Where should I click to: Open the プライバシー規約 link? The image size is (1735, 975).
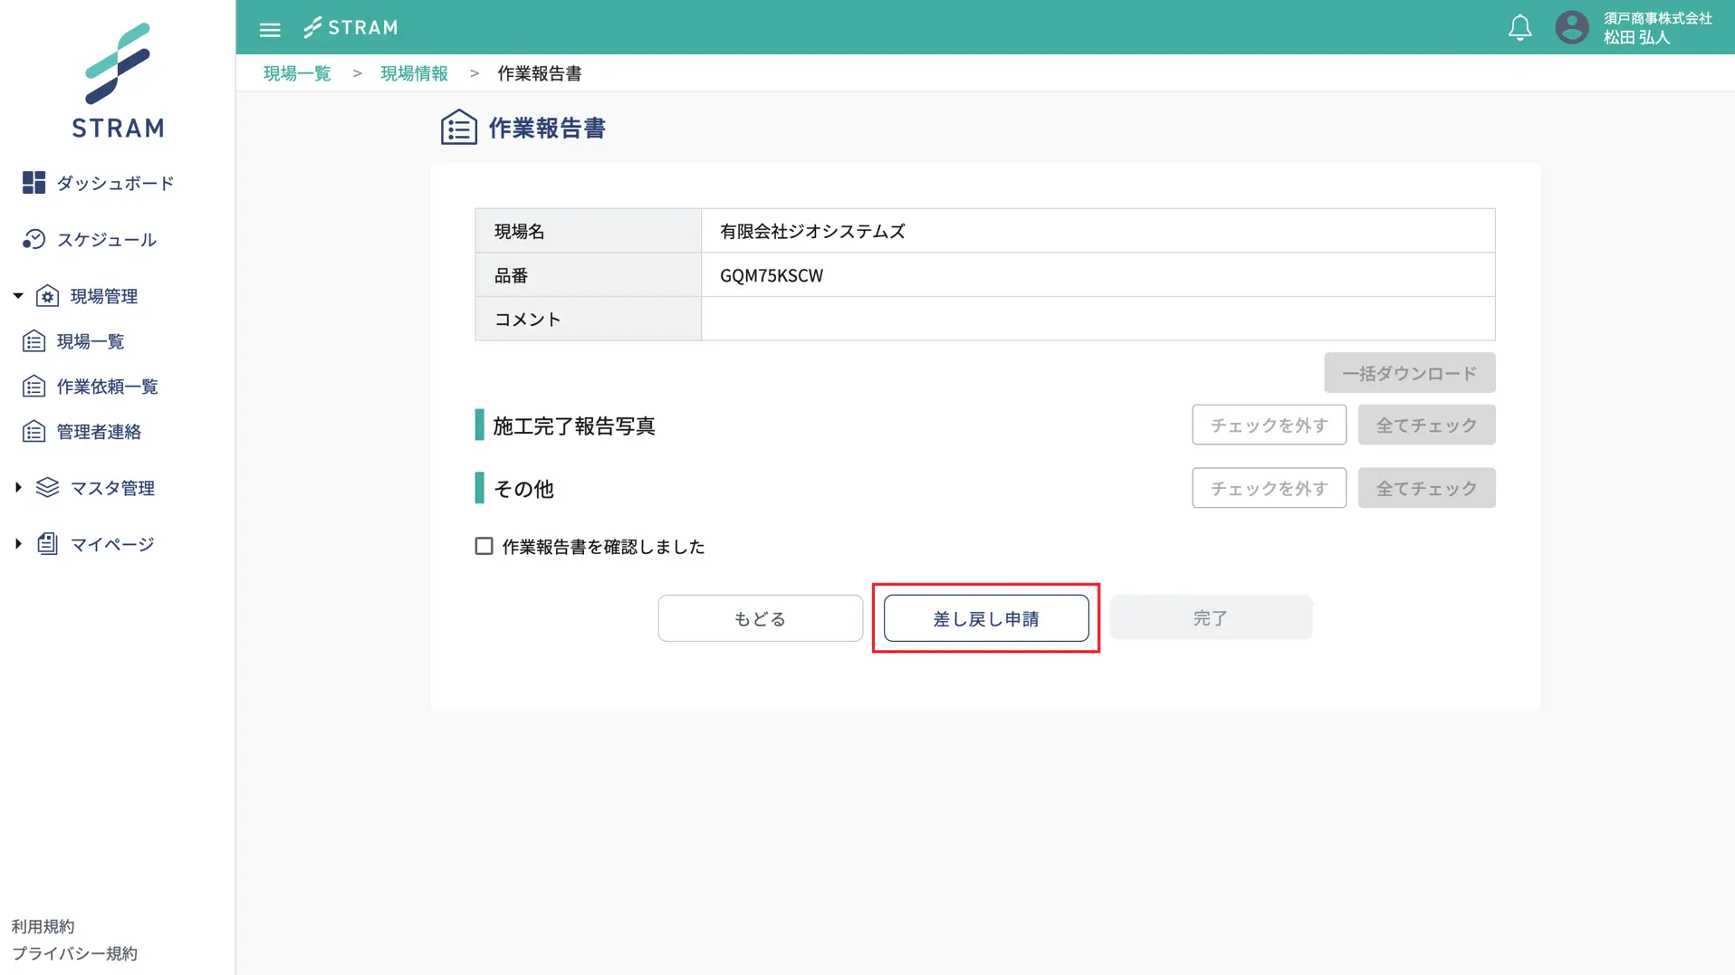coord(74,953)
